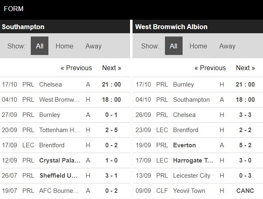Select the Sheffield United 3 - 1 result
This screenshot has height=199, width=263.
click(x=111, y=176)
